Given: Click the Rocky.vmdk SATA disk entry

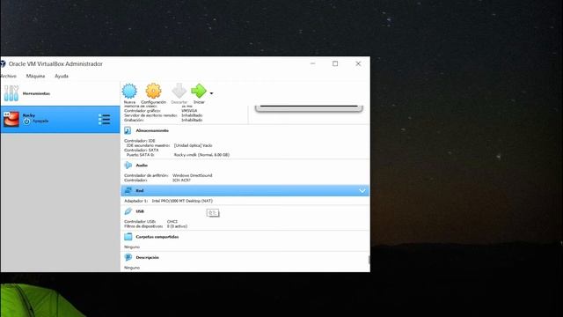Looking at the screenshot, I should (201, 155).
